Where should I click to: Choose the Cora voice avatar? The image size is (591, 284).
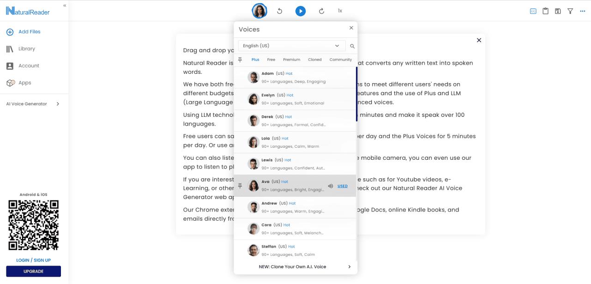point(253,229)
